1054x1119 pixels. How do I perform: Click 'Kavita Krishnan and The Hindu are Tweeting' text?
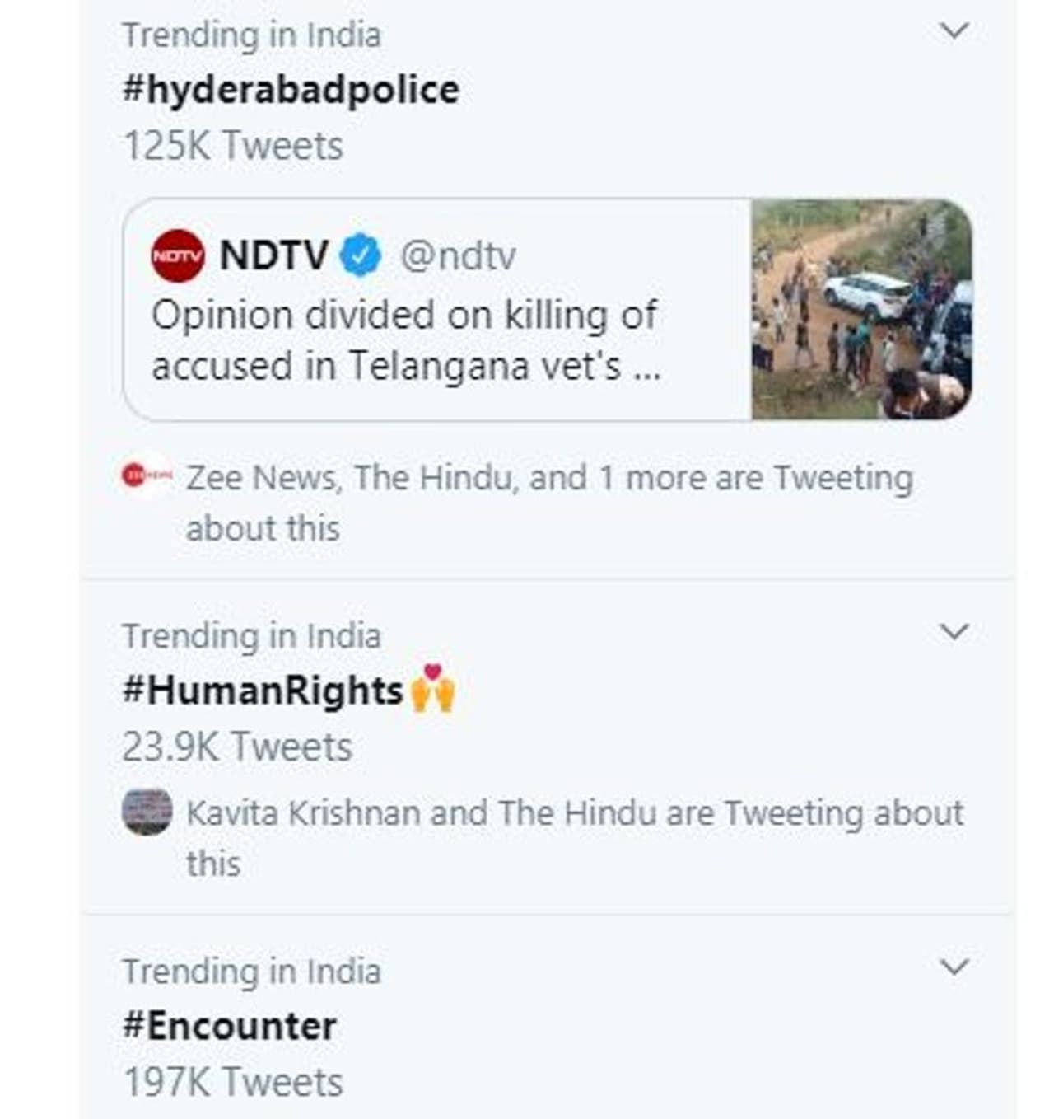pos(574,813)
